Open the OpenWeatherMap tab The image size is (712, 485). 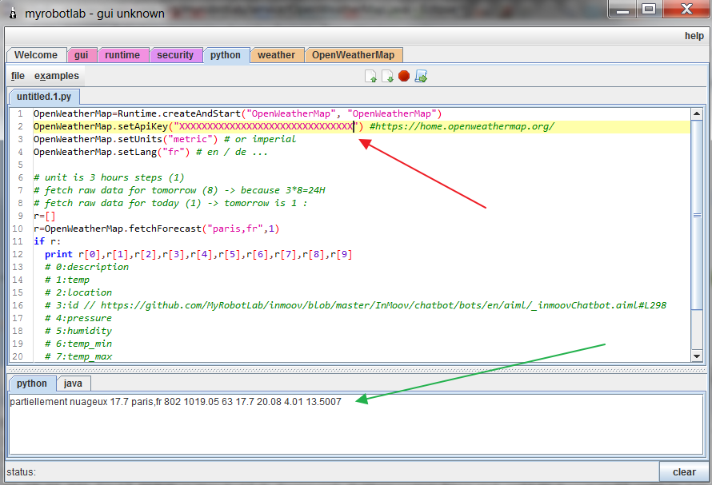click(353, 55)
